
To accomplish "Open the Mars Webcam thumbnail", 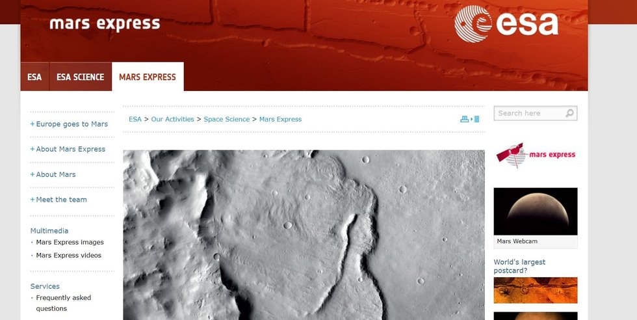I will click(x=536, y=217).
